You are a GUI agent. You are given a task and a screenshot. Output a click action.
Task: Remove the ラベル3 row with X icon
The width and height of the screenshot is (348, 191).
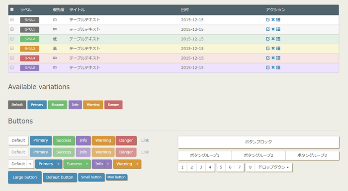click(273, 48)
